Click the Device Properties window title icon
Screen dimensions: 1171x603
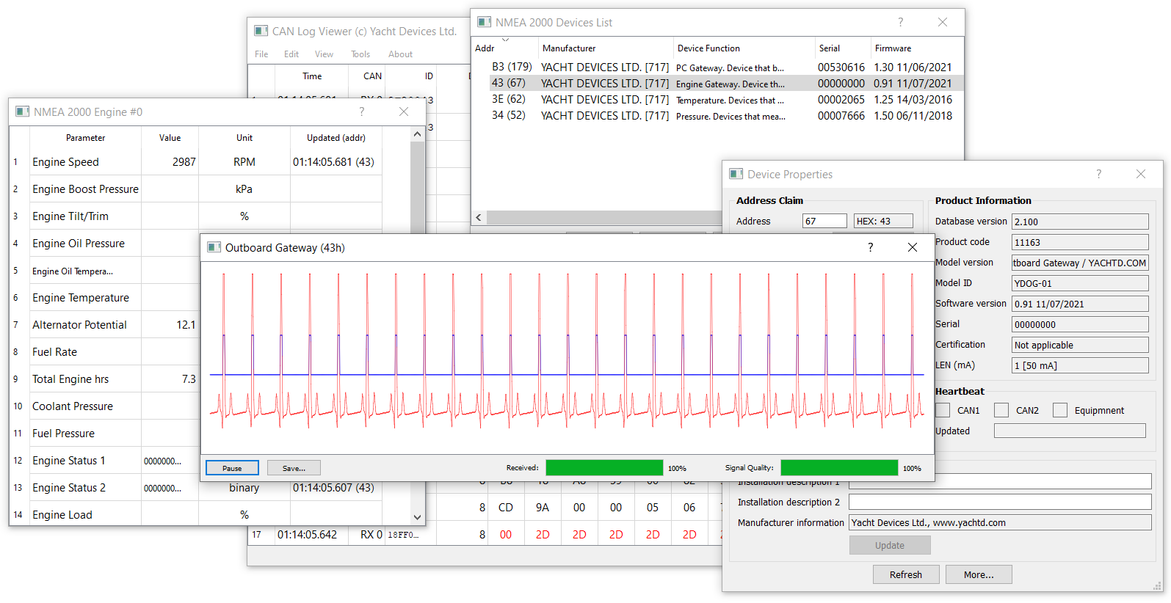(736, 174)
